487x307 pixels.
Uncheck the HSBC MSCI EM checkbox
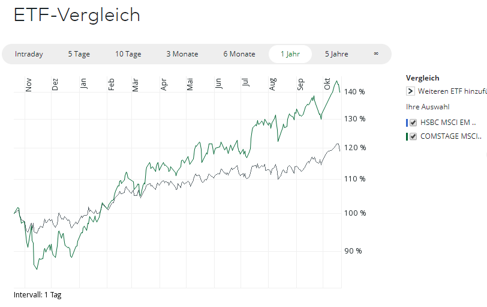click(413, 123)
